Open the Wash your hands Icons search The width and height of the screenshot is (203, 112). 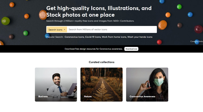140,37
